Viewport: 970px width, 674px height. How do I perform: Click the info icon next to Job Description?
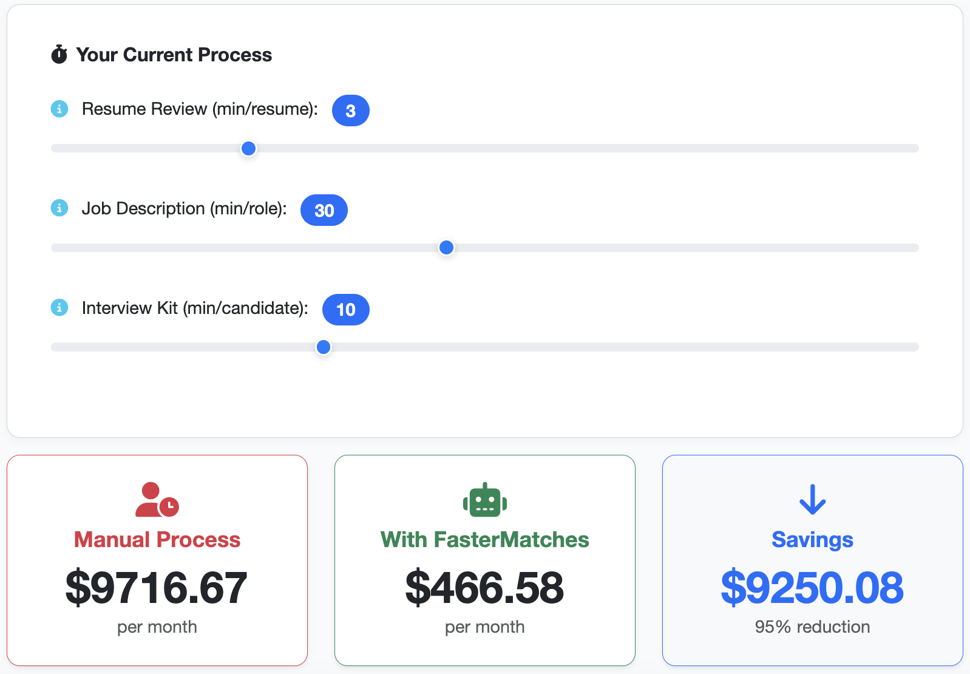59,208
